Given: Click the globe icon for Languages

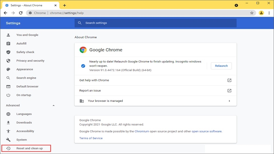Looking at the screenshot, I should pos(8,114).
